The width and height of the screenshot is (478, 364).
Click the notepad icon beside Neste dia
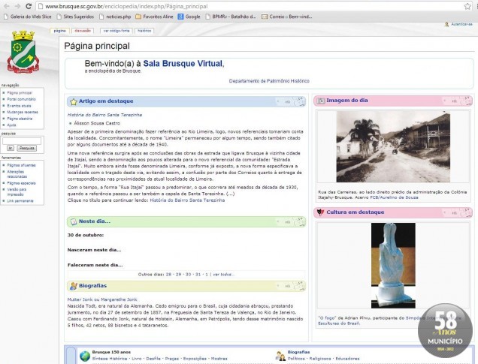click(x=74, y=221)
